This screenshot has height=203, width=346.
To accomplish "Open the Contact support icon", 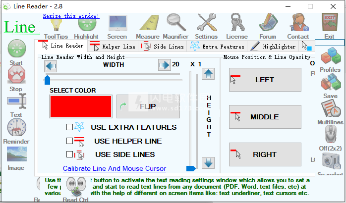I will pyautogui.click(x=299, y=22).
